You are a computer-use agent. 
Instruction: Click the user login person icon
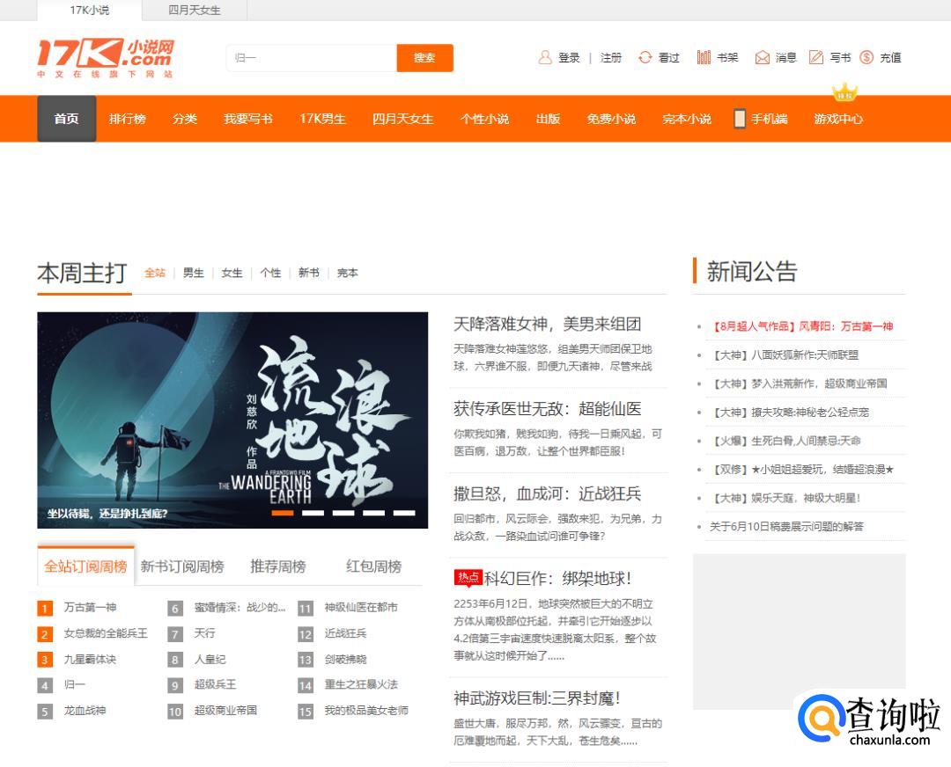[545, 57]
